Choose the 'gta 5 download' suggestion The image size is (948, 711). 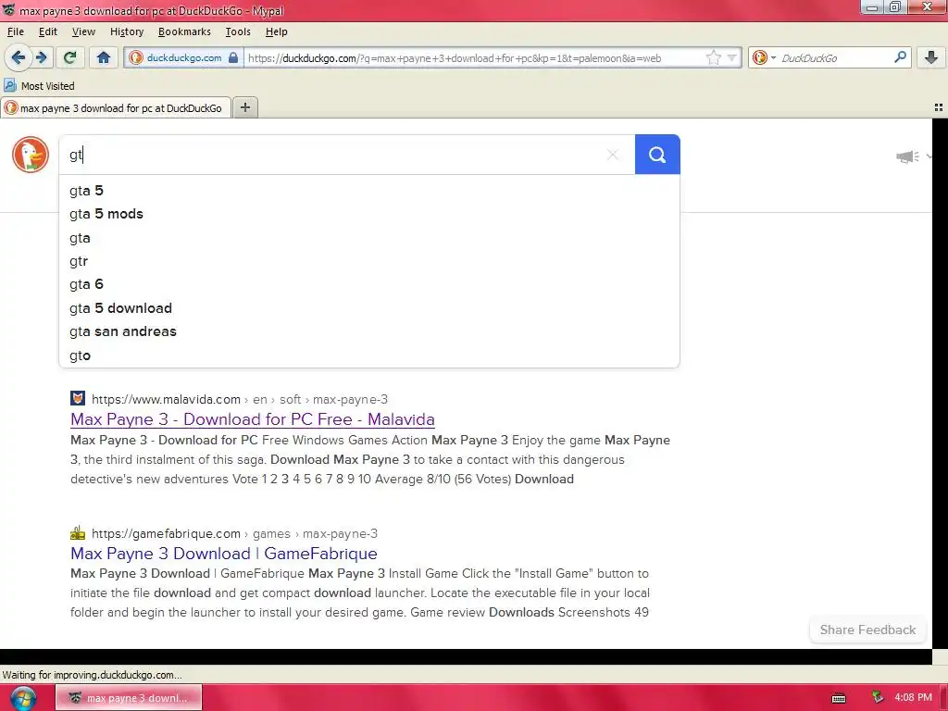coord(368,308)
